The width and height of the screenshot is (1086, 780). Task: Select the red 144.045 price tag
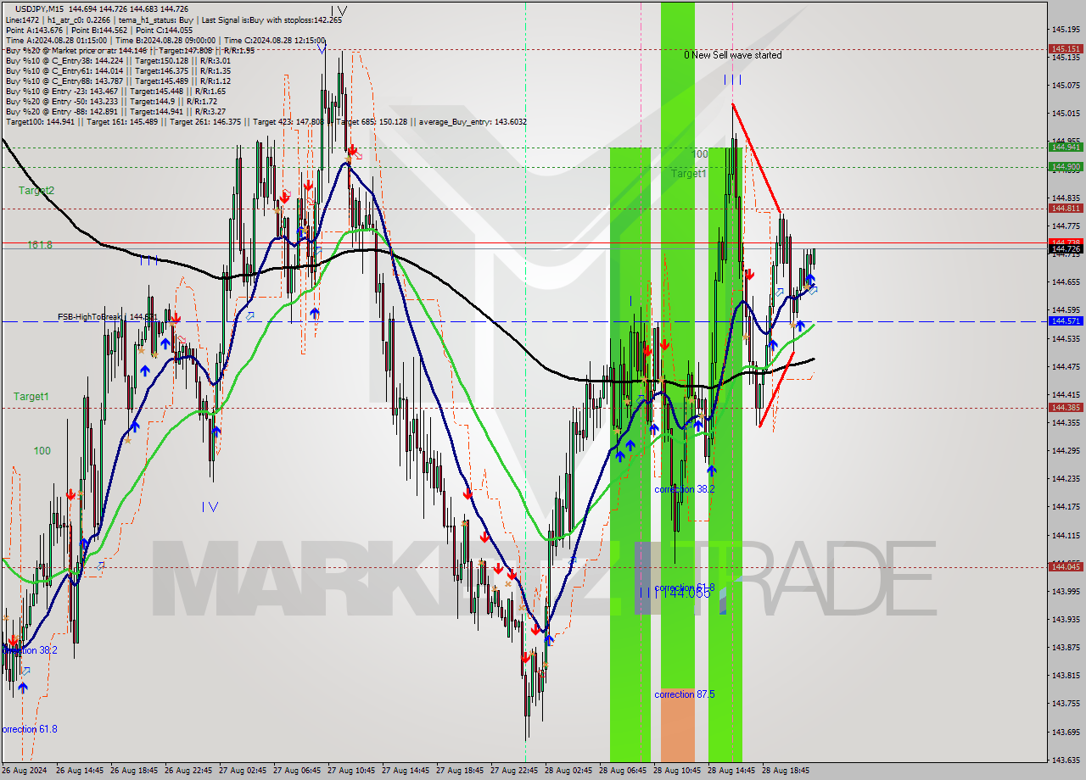tap(1066, 566)
